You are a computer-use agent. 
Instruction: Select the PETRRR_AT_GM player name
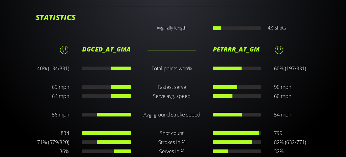pos(236,49)
